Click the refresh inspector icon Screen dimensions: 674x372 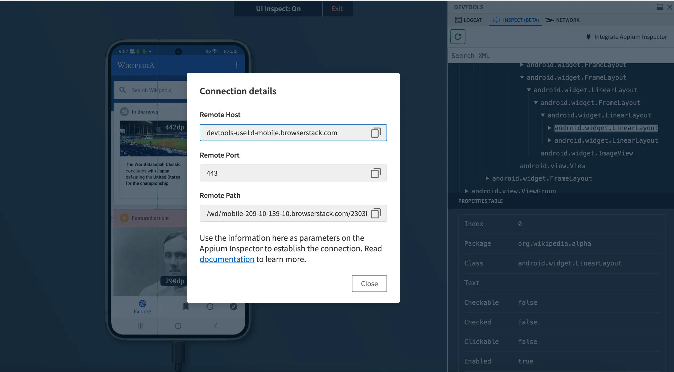[458, 37]
